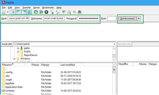This screenshot has width=159, height=95.
Task: Select the parent directory '..' entry
Action: tap(57, 69)
